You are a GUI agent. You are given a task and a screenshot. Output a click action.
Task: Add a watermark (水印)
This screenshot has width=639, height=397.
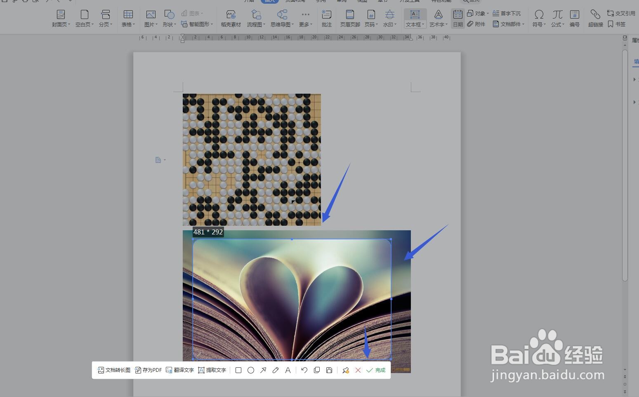(x=389, y=19)
